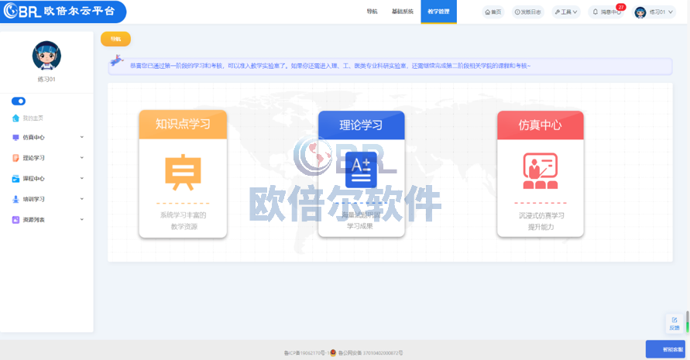
Task: Click the person icon beside 培训学习
Action: pos(15,200)
